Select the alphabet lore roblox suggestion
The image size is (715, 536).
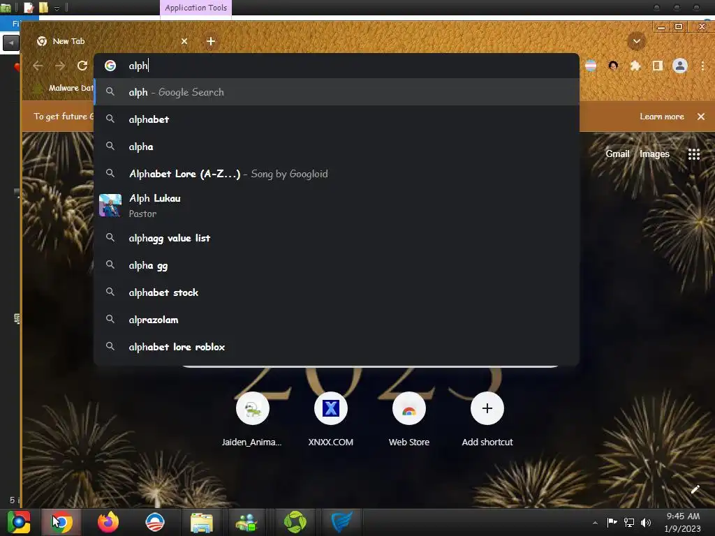click(x=337, y=348)
